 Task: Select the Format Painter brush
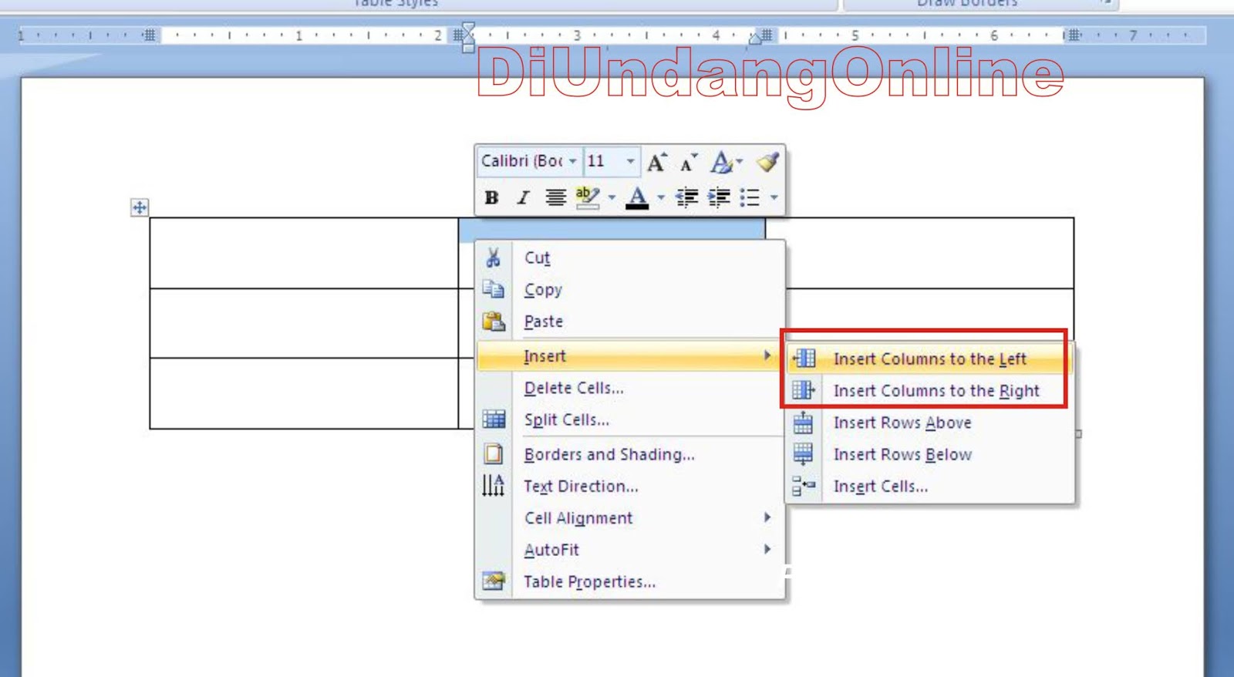[768, 162]
